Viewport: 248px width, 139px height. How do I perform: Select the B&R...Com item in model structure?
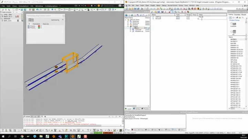(x=8, y=21)
